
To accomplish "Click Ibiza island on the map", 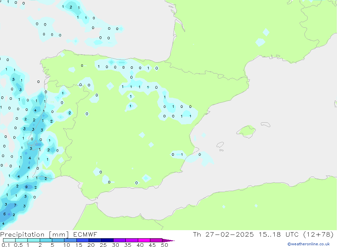I will tap(220, 145).
